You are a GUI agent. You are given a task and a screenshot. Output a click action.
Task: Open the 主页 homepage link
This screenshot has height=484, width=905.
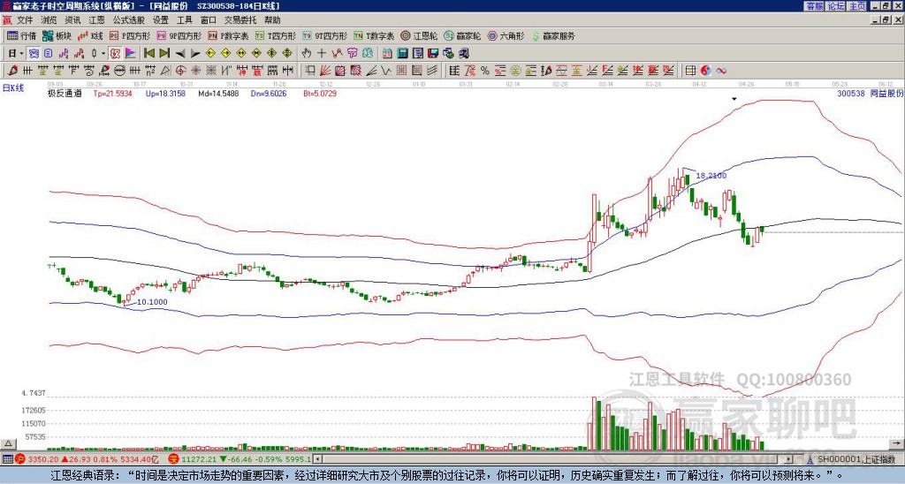tap(857, 6)
